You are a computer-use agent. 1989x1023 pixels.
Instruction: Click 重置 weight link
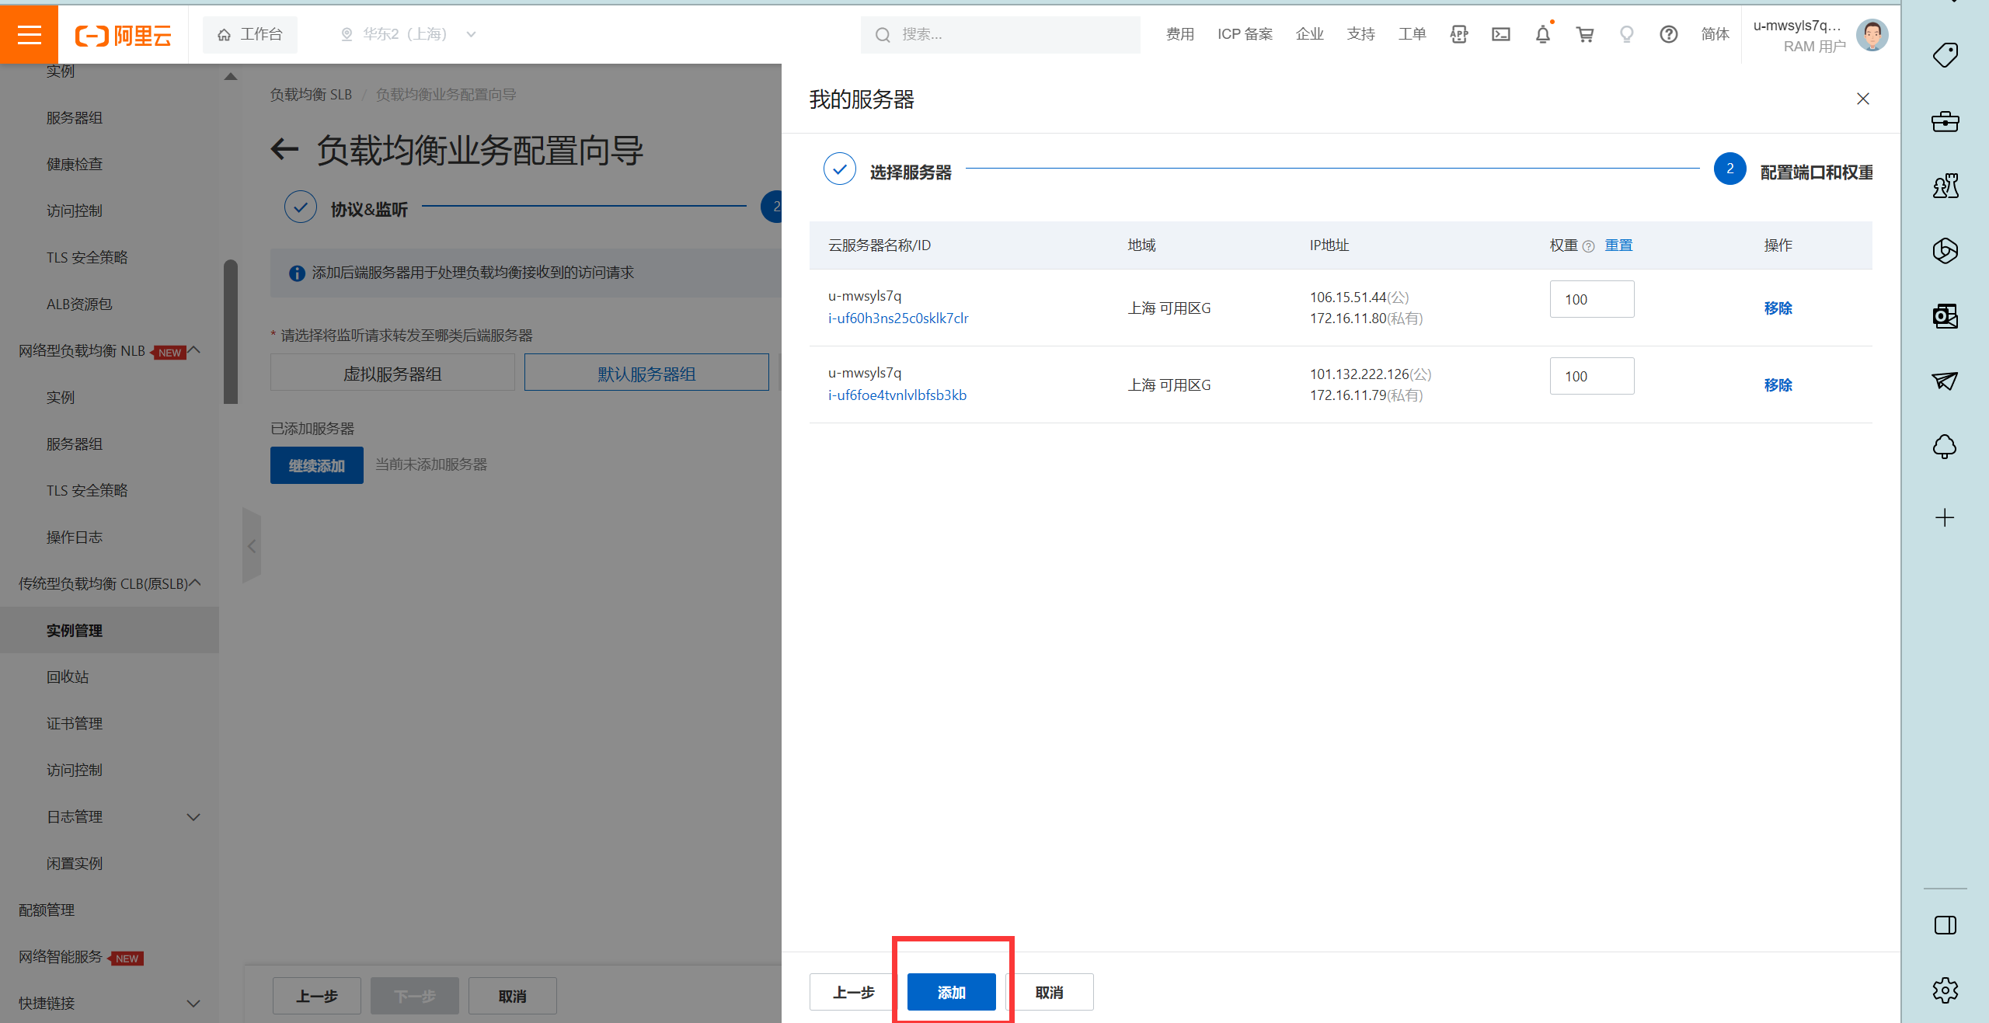tap(1619, 245)
